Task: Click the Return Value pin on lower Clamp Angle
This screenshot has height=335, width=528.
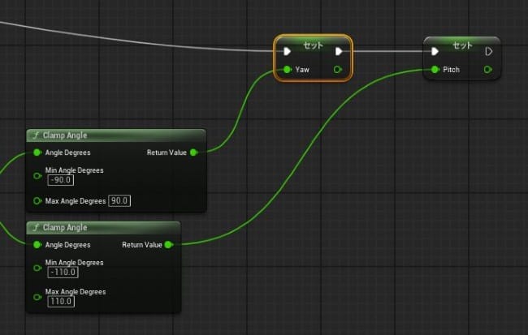Action: [x=169, y=245]
